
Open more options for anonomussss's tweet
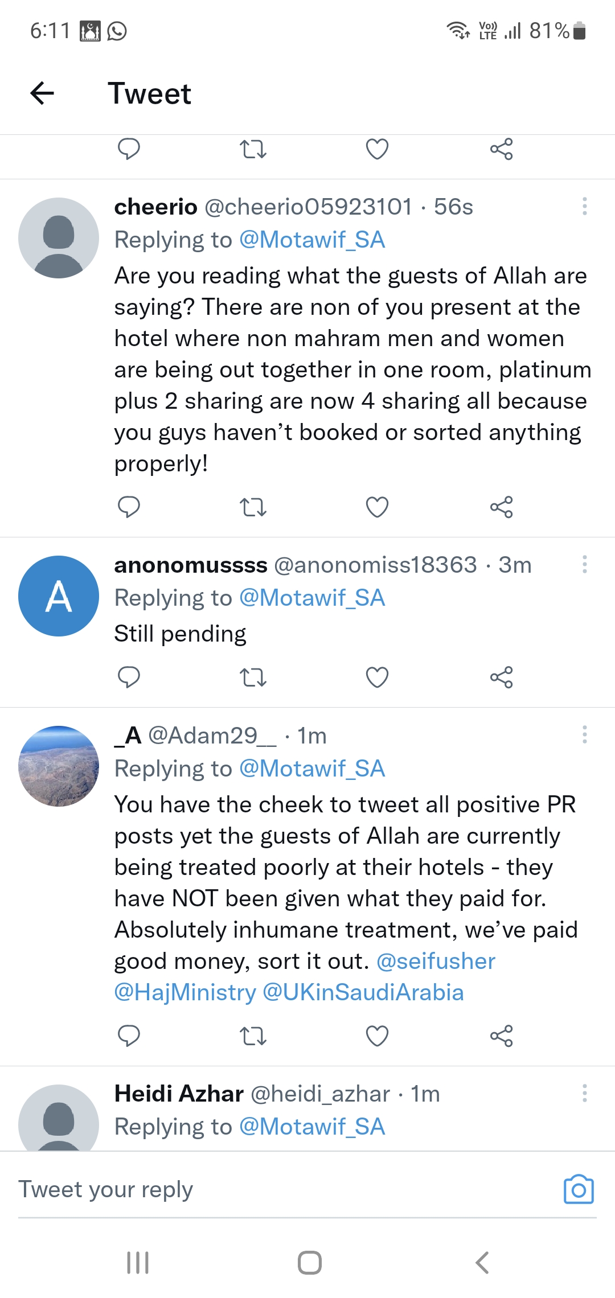584,564
